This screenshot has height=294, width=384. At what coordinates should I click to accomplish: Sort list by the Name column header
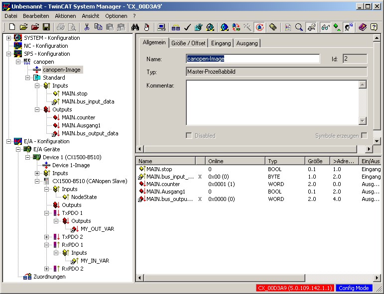(166, 161)
